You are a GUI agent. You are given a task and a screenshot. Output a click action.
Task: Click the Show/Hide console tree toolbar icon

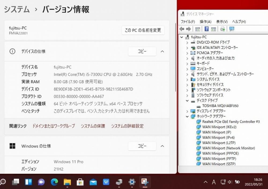pyautogui.click(x=198, y=29)
